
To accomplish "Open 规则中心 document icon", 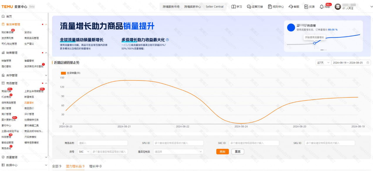I will coord(270,7).
